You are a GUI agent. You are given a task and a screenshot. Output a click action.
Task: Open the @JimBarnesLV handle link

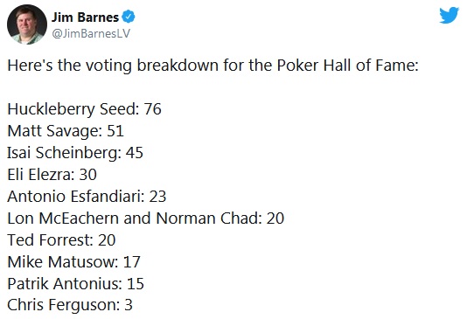(91, 33)
